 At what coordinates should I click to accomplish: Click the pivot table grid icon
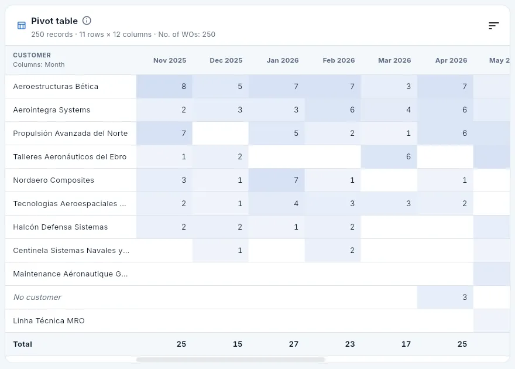tap(21, 26)
